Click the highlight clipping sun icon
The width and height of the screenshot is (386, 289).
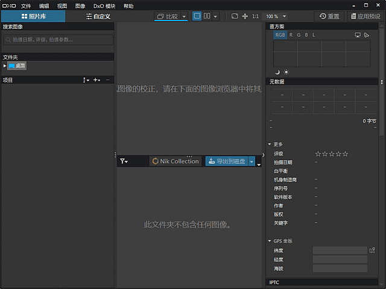286,72
